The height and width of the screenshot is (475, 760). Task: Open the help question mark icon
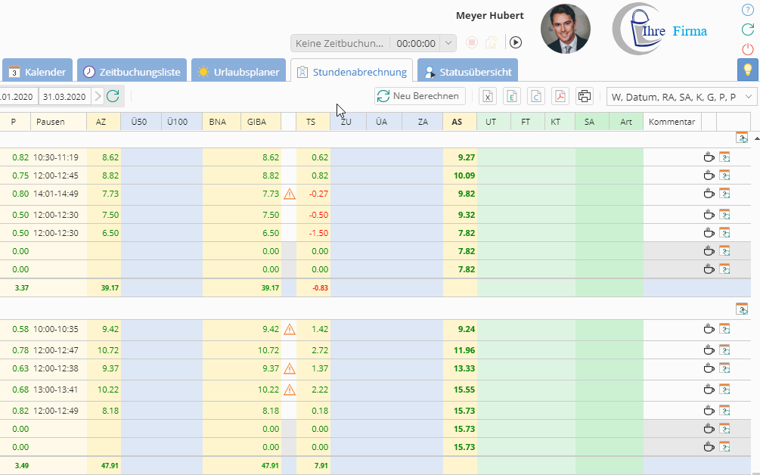pos(748,10)
